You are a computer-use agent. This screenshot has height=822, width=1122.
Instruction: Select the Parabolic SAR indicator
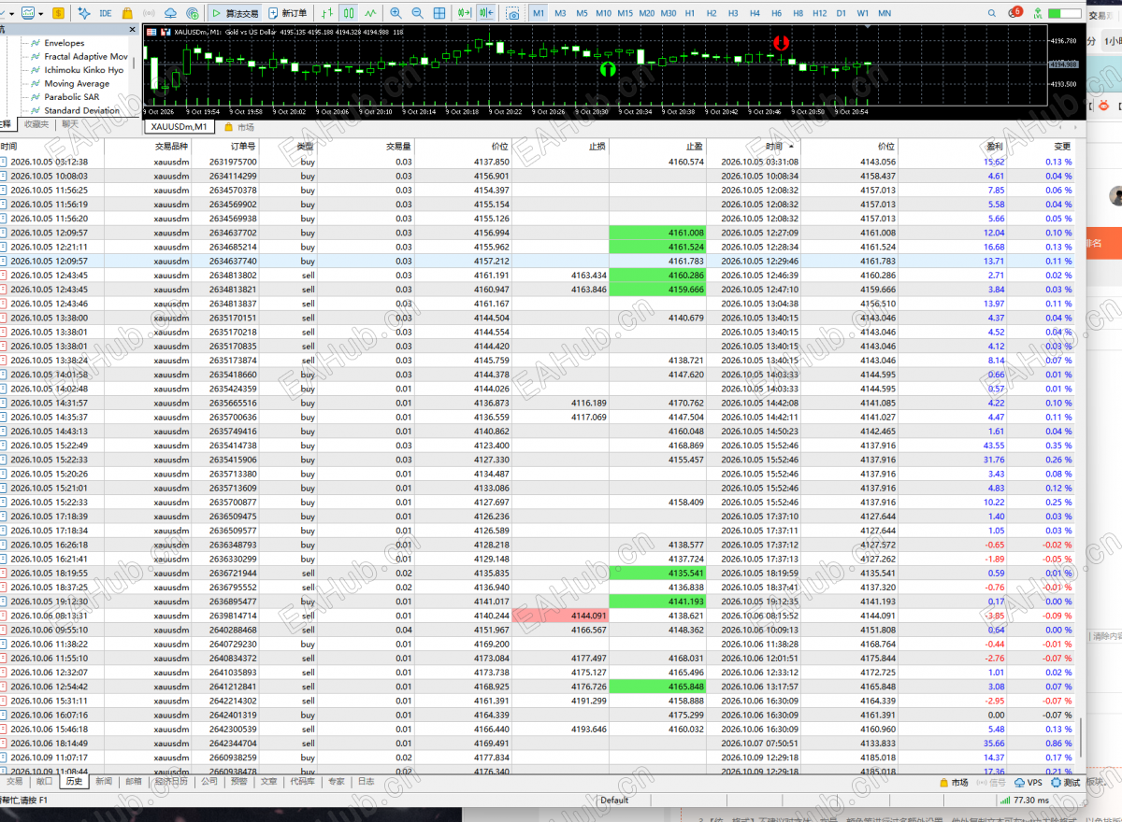click(x=71, y=97)
